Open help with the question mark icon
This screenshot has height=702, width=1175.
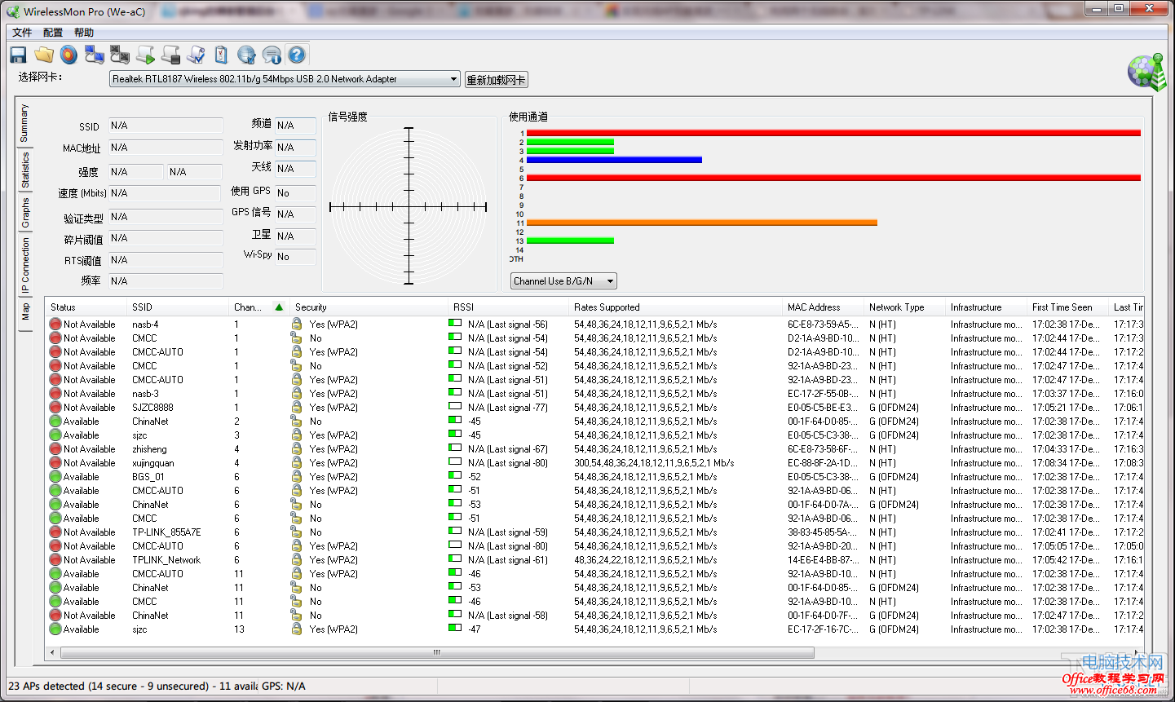click(x=297, y=55)
